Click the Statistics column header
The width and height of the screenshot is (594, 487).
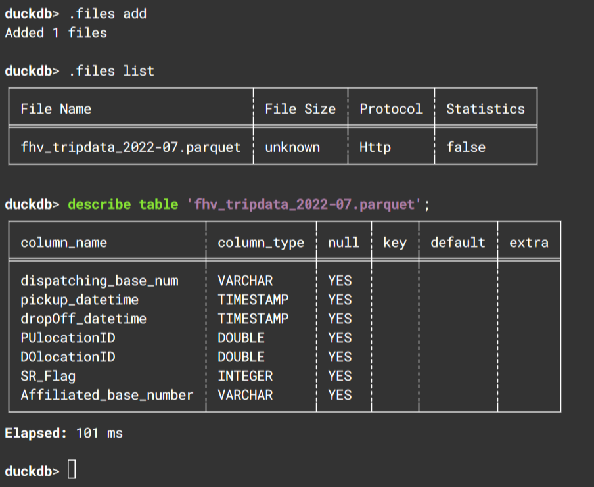coord(486,109)
